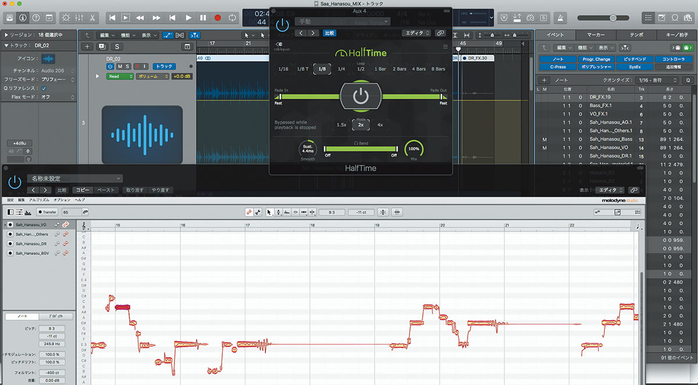The width and height of the screenshot is (698, 385).
Task: Open the Editors with the scissors icon
Action: (x=94, y=18)
